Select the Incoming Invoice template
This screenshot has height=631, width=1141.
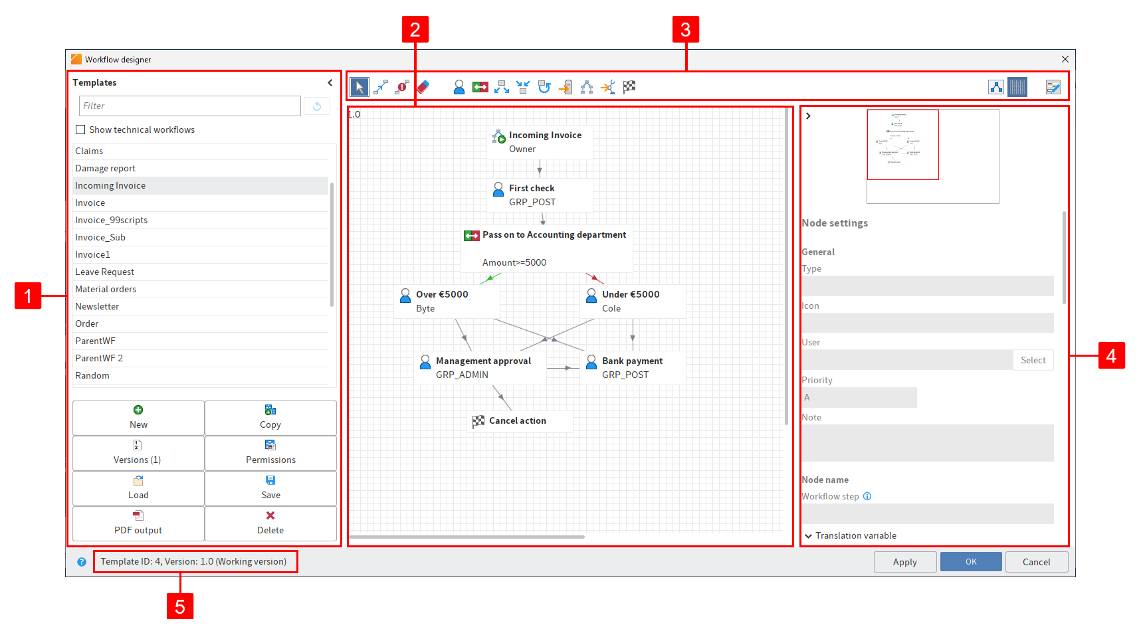tap(110, 185)
